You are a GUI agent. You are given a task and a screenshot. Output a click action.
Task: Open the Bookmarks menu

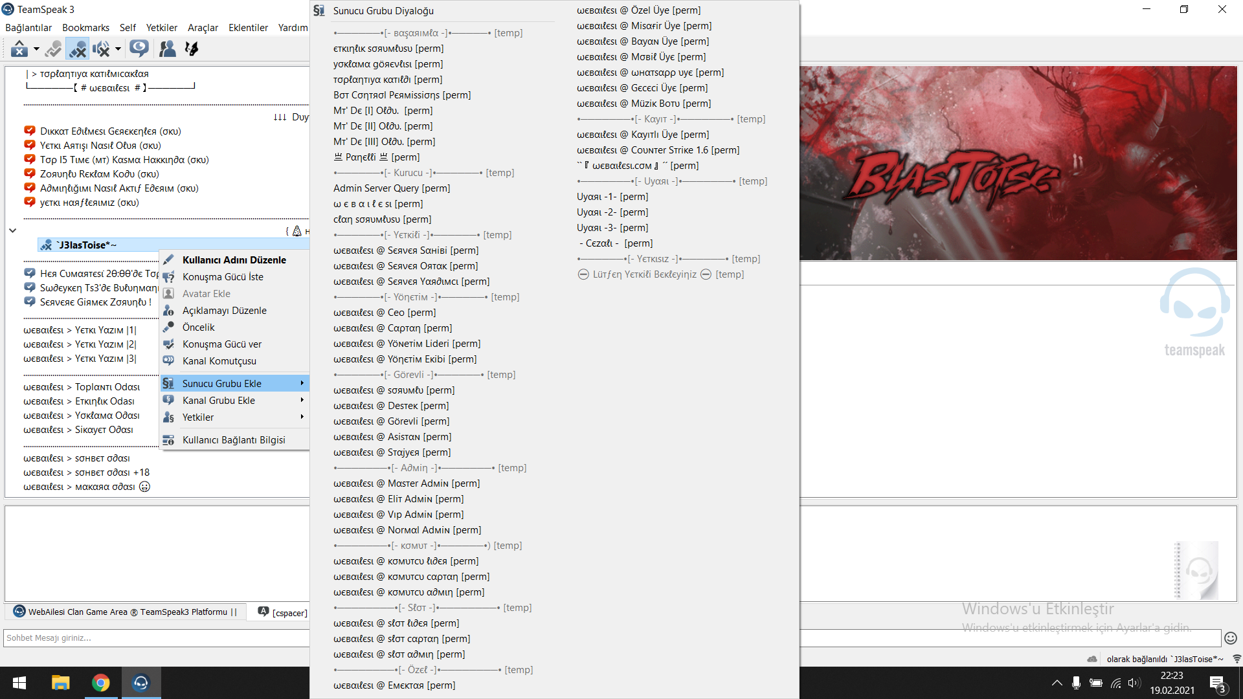[x=85, y=28]
